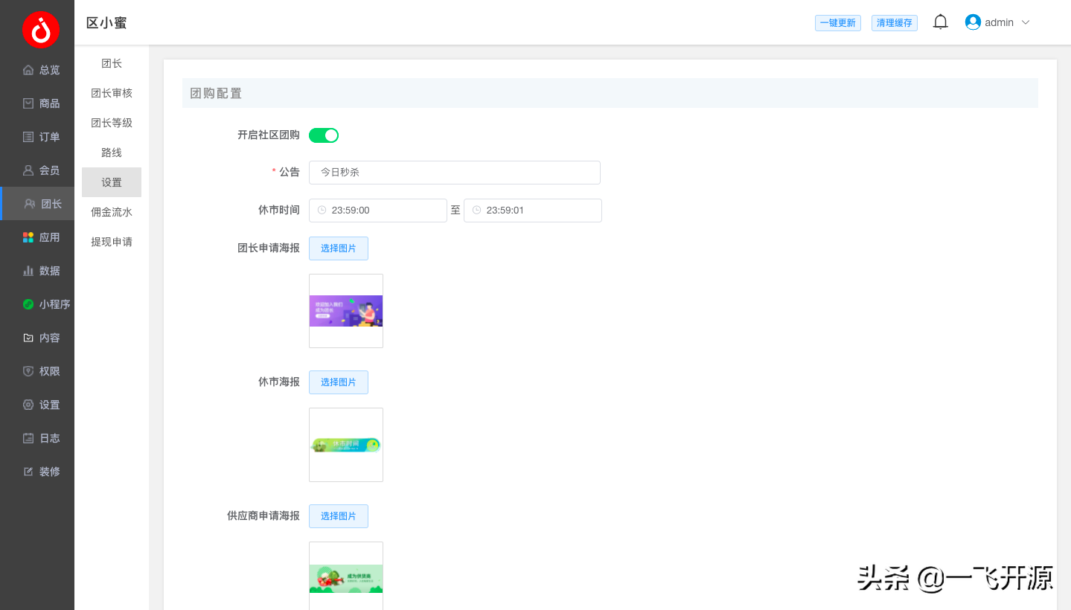Open the 内容 content folder icon
The width and height of the screenshot is (1071, 610).
(x=28, y=338)
